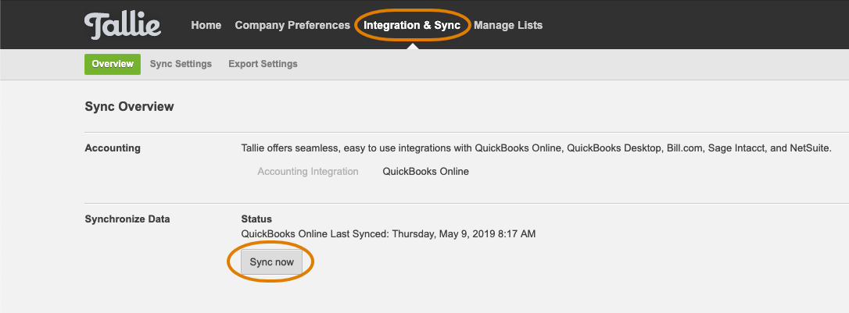
Task: Switch to the Overview tab
Action: (x=113, y=64)
